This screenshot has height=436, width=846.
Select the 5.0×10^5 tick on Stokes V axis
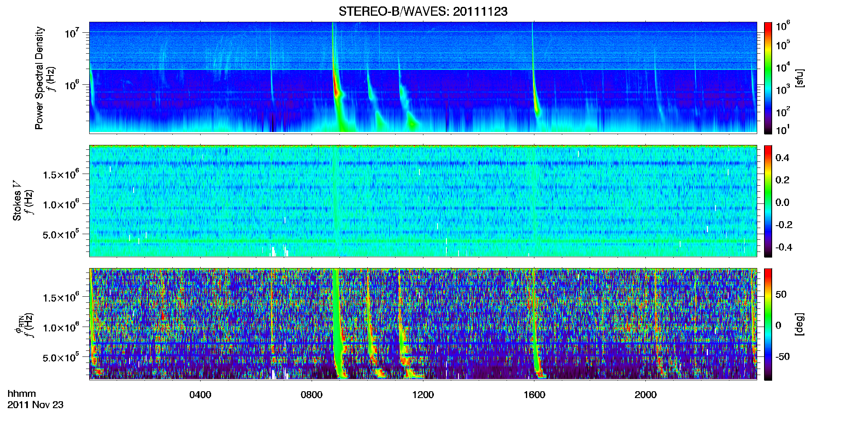(x=61, y=234)
